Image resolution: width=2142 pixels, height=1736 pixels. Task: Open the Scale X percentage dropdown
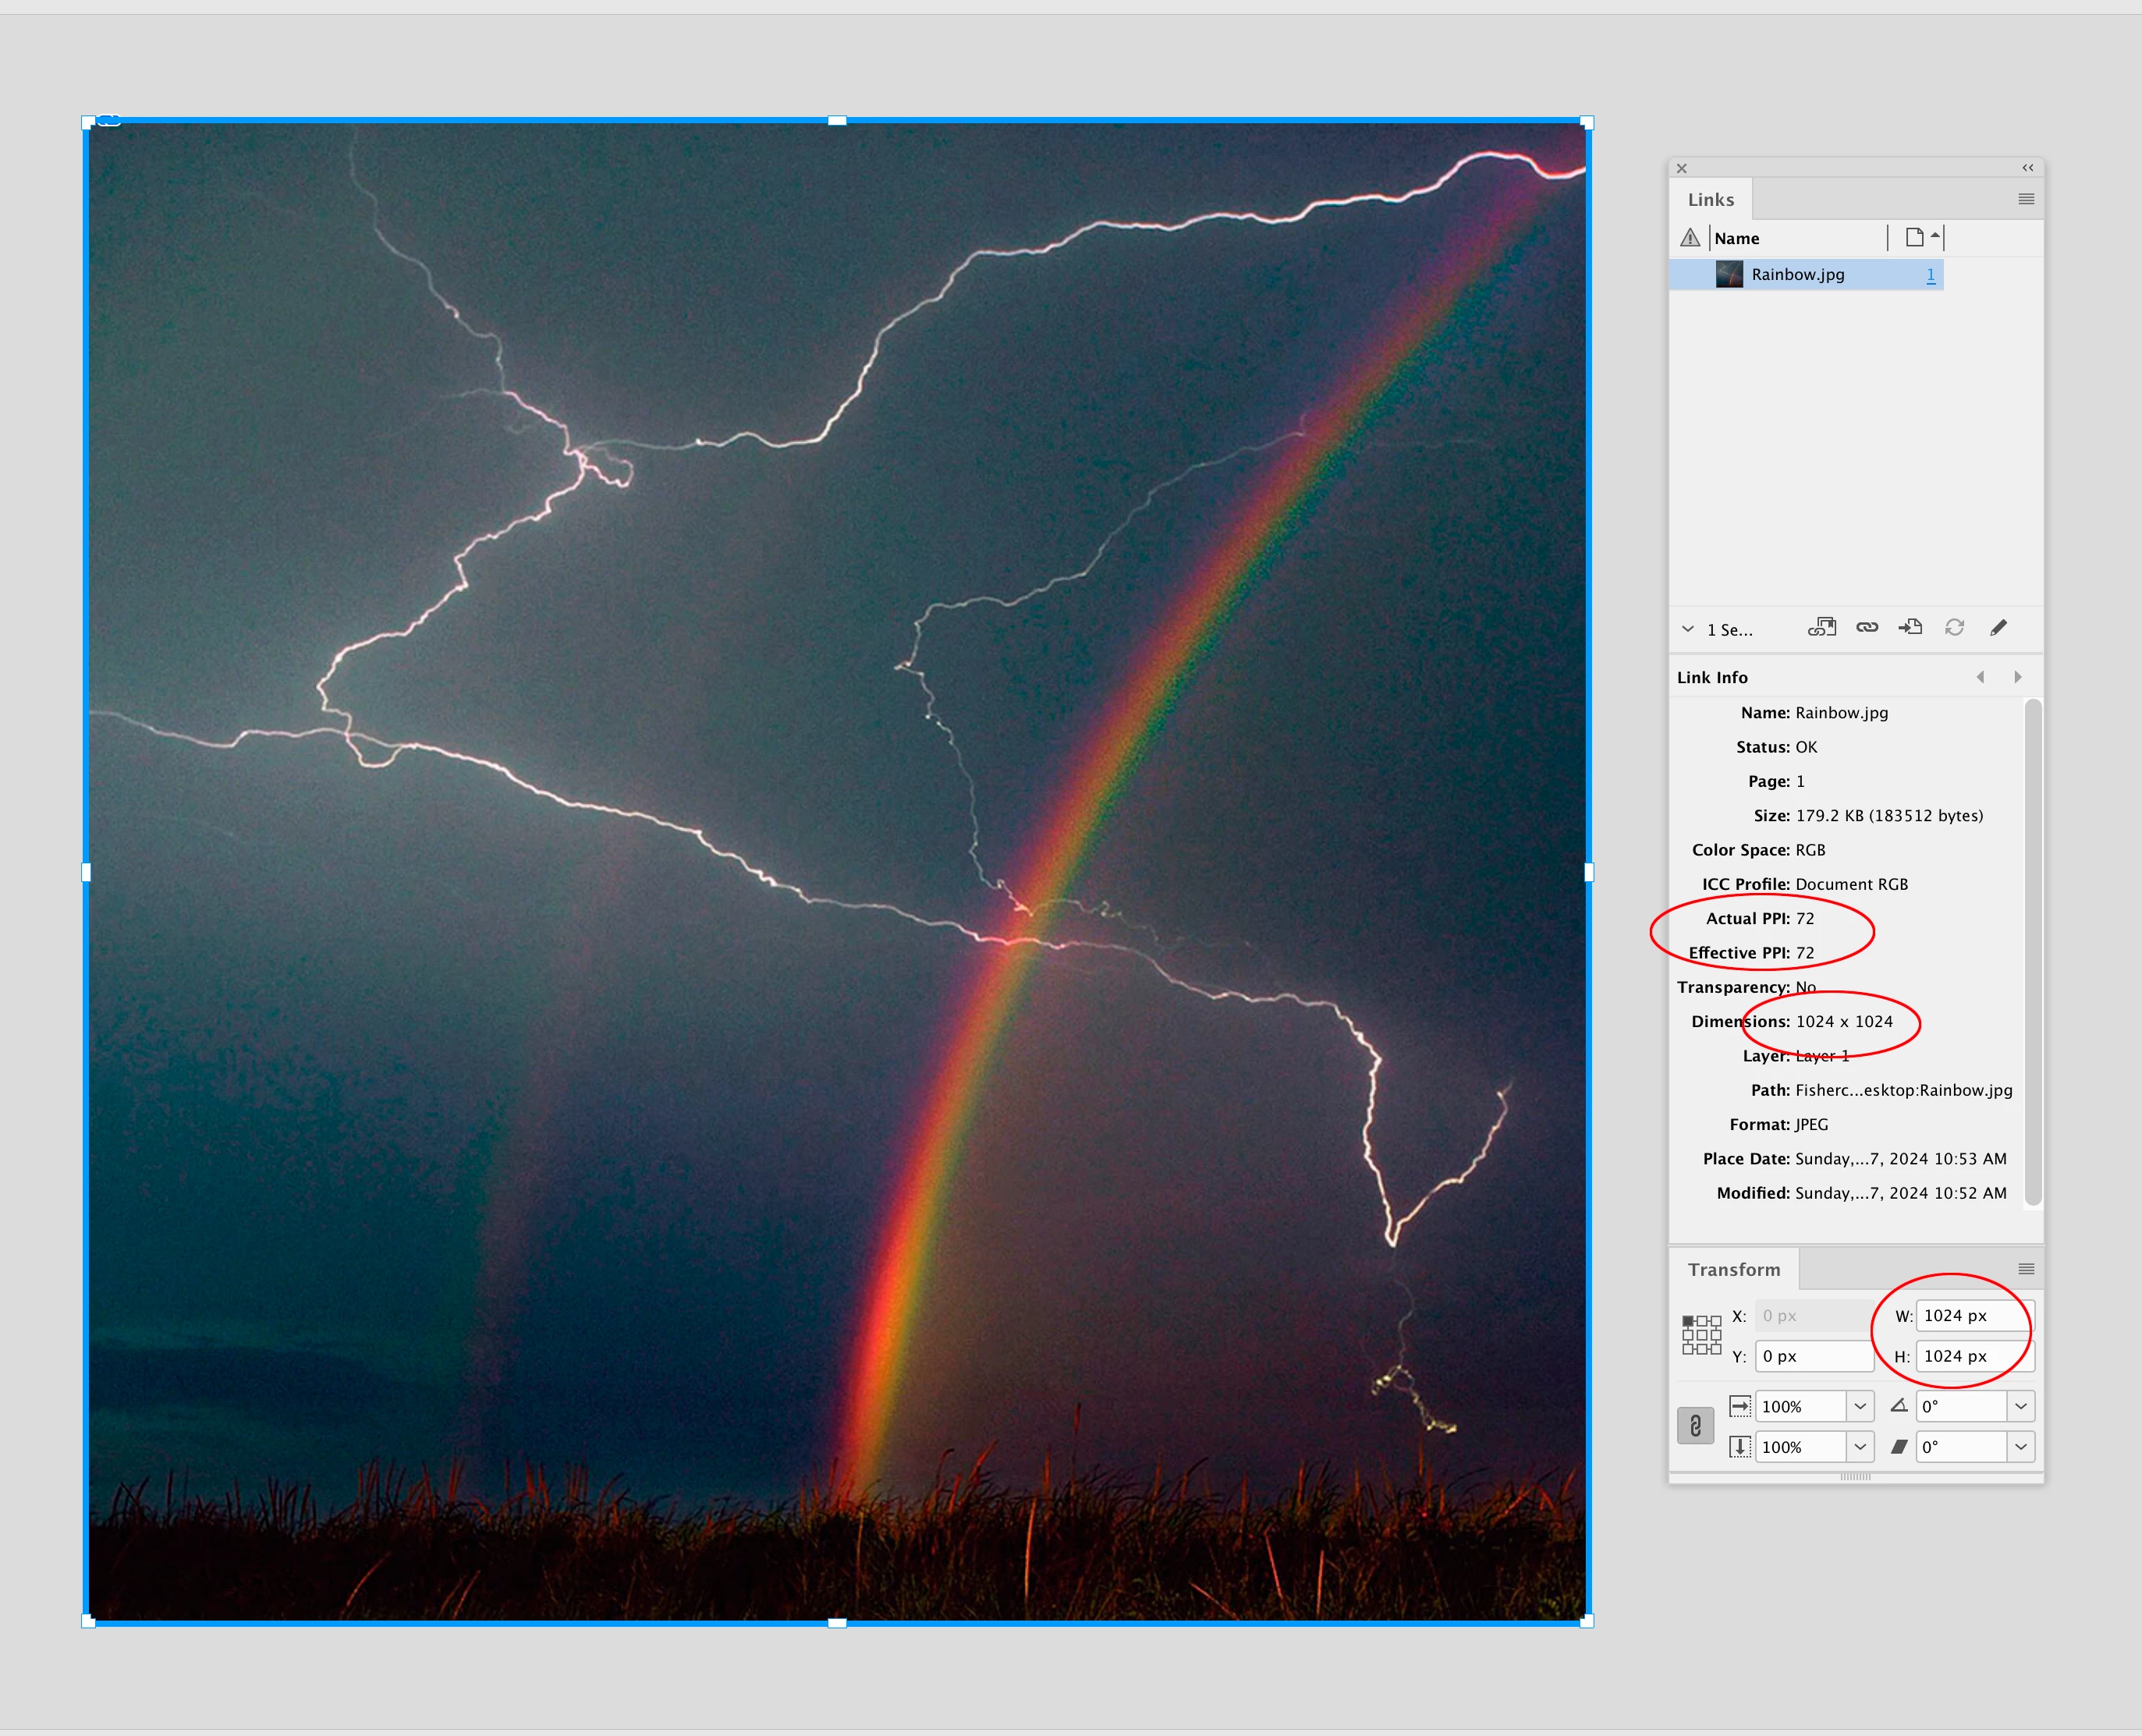click(x=1860, y=1406)
